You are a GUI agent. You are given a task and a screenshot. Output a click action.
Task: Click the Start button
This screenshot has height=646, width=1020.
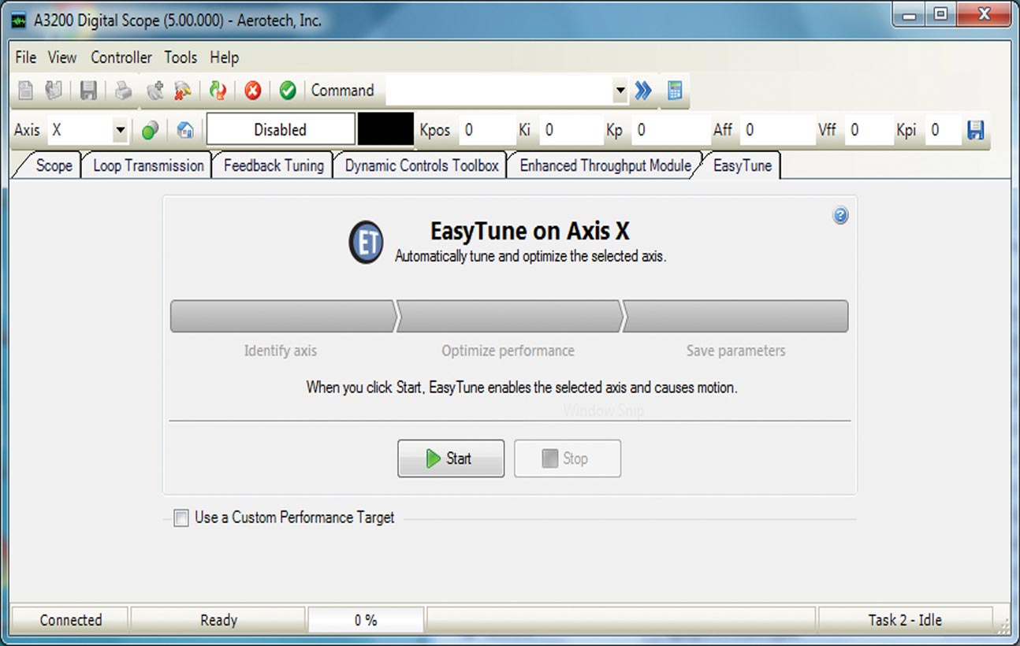click(x=451, y=459)
